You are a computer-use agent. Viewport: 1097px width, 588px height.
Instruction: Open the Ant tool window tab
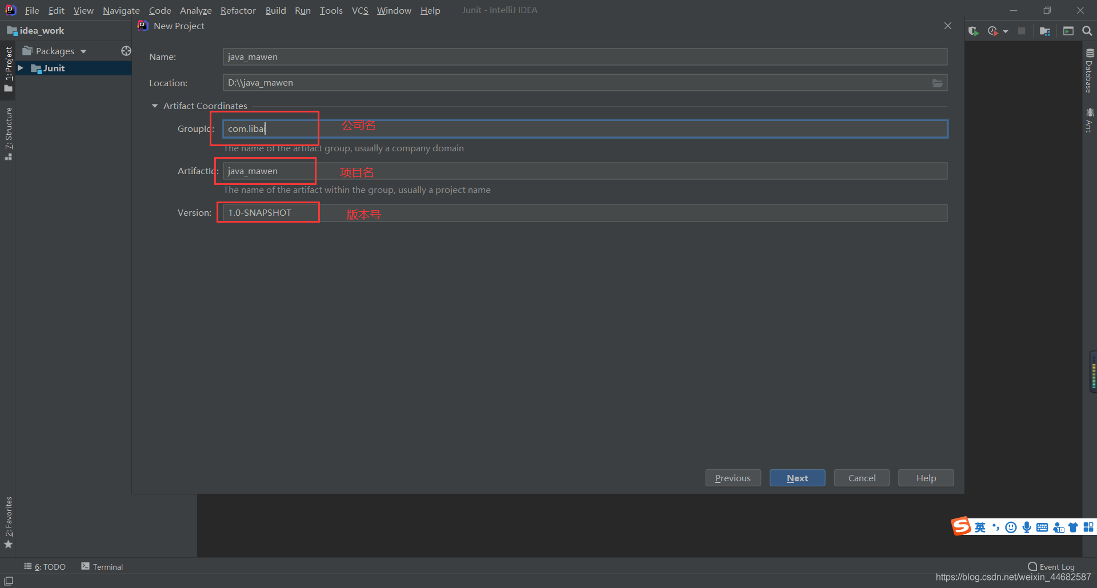pyautogui.click(x=1089, y=120)
